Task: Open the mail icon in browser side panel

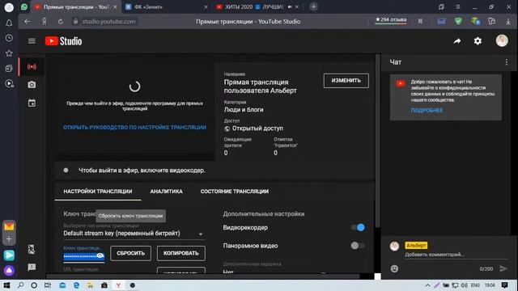Action: (9, 226)
